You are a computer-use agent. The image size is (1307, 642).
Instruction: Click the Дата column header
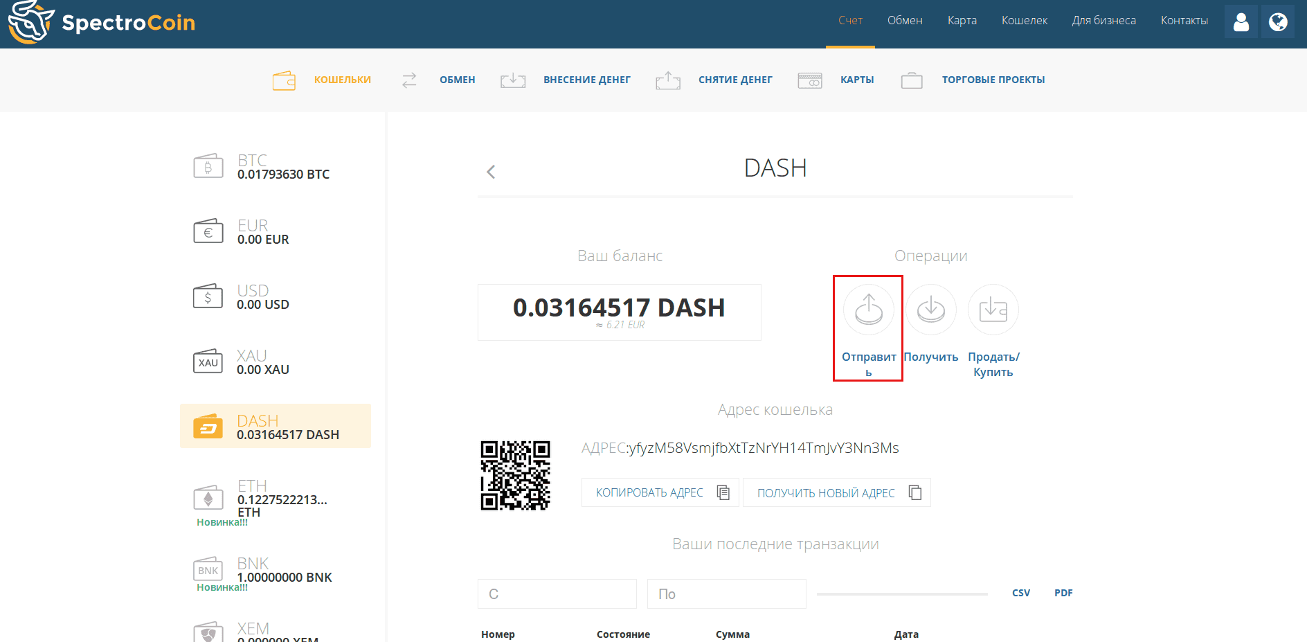point(906,634)
